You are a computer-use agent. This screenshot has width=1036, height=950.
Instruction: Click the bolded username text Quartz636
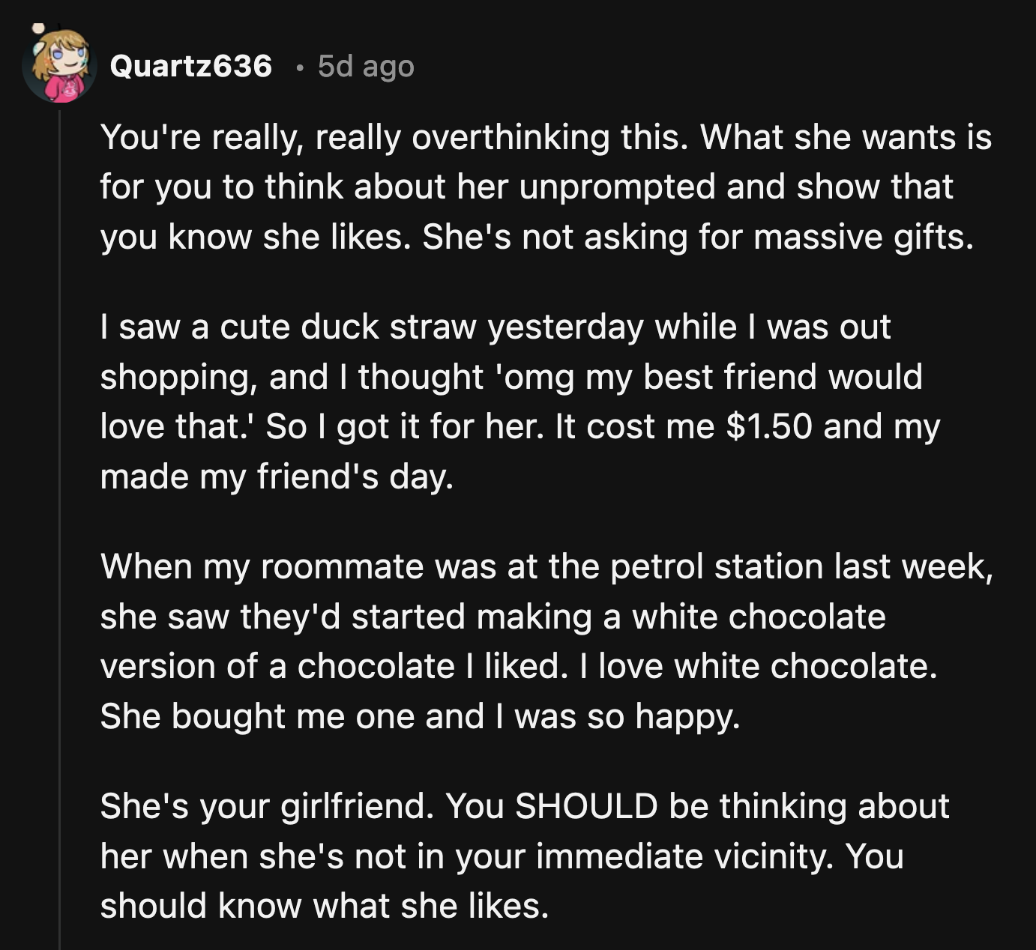click(190, 67)
